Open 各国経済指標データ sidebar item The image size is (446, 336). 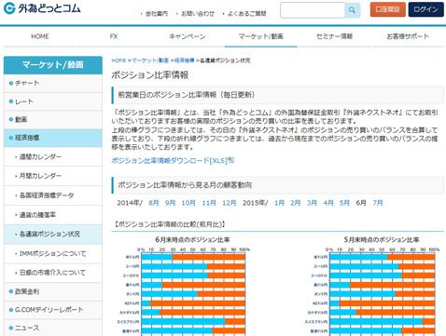point(53,195)
